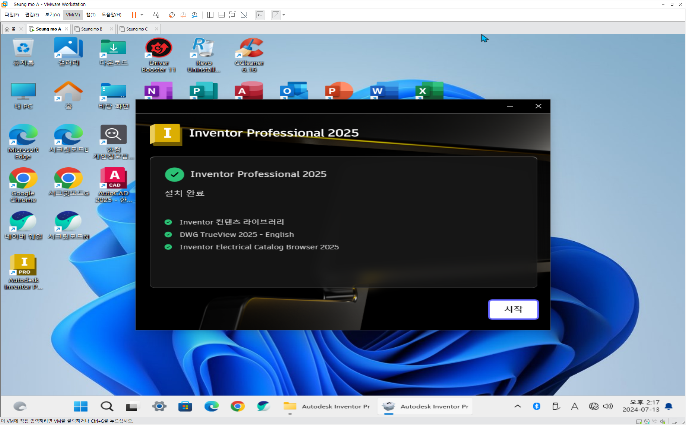Close the Seung mo A tab
686x425 pixels.
pos(66,29)
